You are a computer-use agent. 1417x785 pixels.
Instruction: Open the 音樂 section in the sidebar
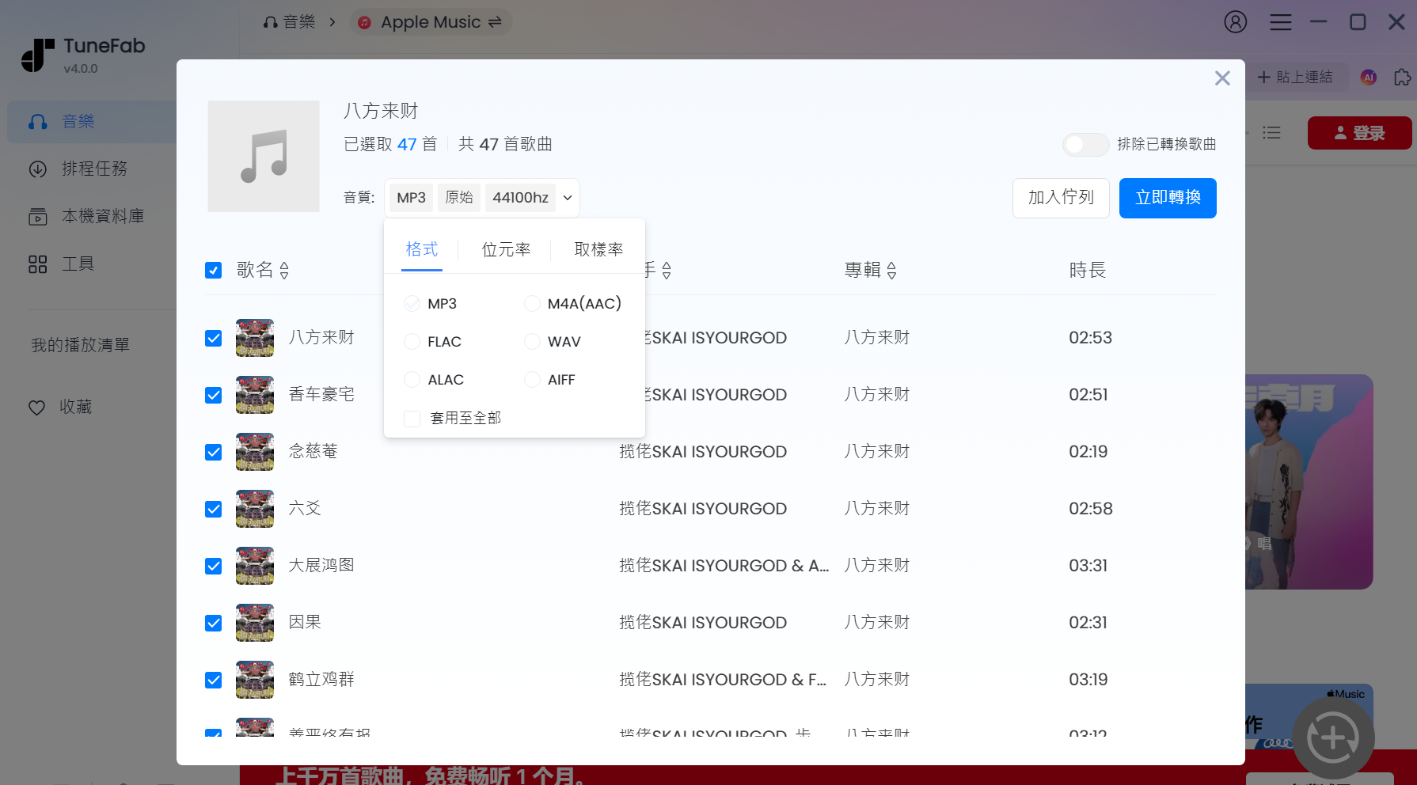coord(78,121)
